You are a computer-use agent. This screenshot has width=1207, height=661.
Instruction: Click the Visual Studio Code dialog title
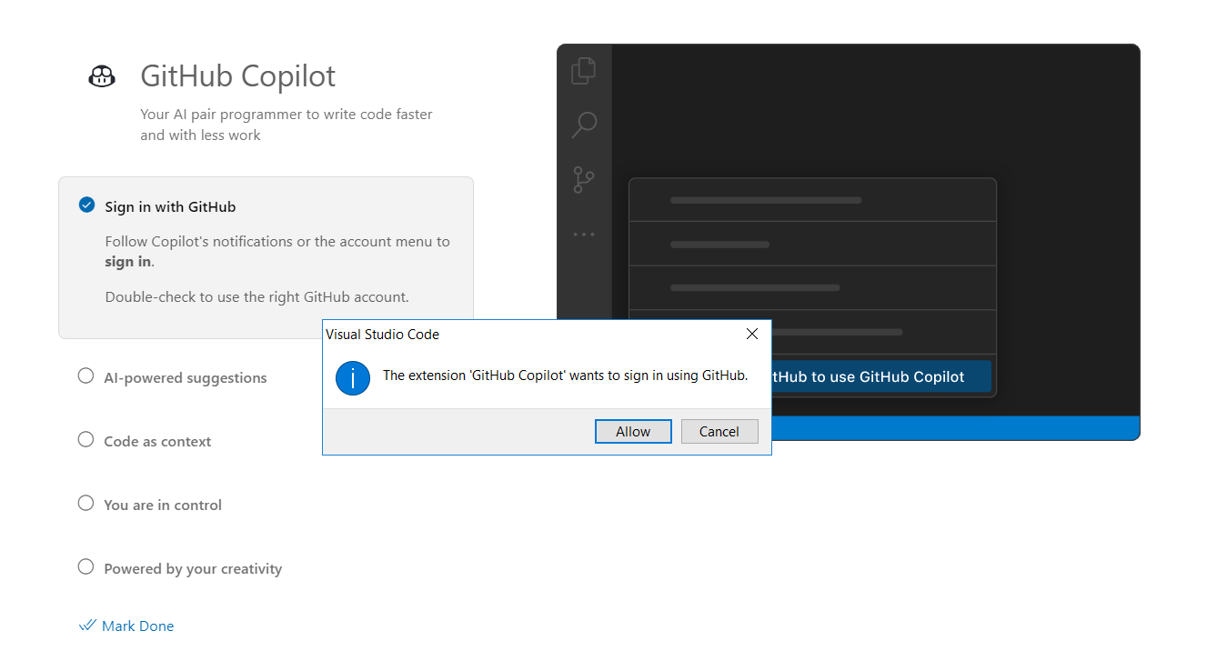coord(383,335)
